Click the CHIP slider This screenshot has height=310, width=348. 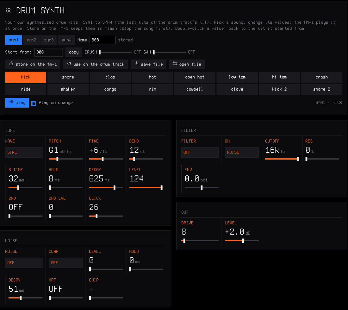106,298
